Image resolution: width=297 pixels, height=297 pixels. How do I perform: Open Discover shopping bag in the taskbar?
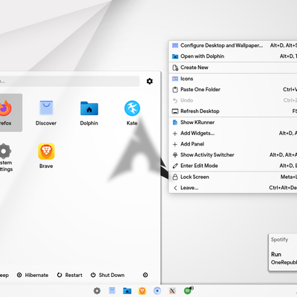pos(112,291)
